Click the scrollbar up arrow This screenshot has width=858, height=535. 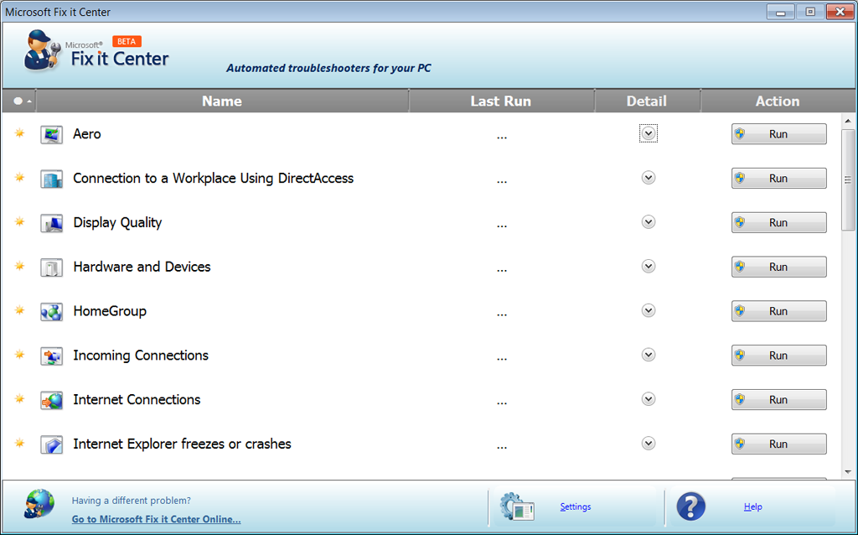[848, 121]
